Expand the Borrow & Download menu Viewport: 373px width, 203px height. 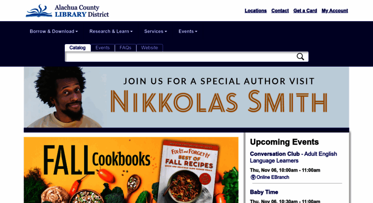coord(54,31)
